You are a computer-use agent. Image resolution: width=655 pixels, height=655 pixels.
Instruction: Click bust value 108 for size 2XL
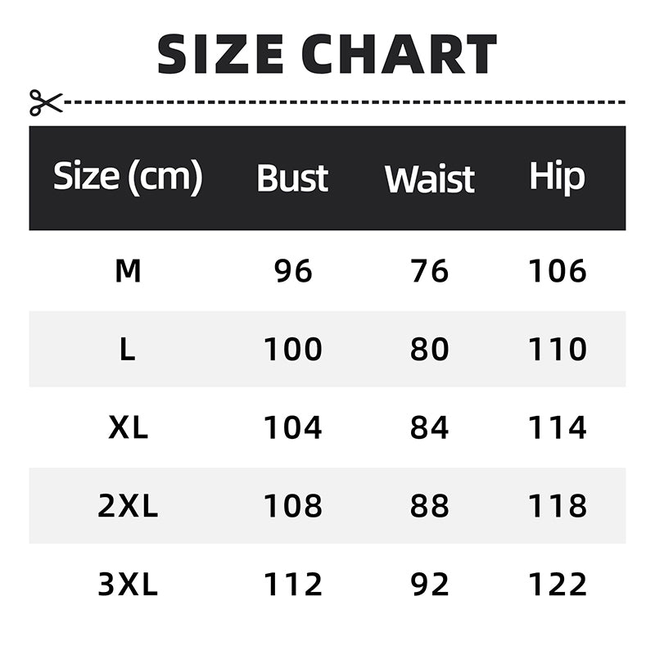pos(293,507)
